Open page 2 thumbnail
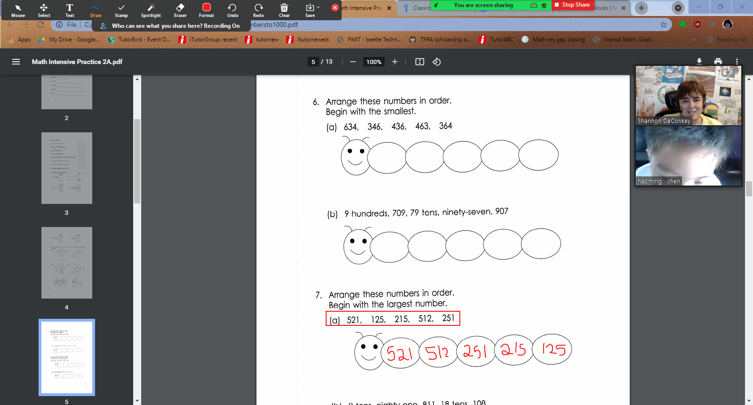The image size is (753, 405). point(67,92)
